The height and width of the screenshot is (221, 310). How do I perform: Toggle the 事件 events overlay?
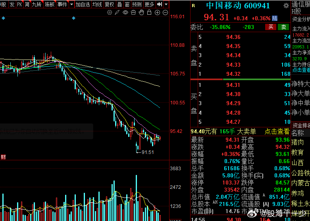click(62, 4)
